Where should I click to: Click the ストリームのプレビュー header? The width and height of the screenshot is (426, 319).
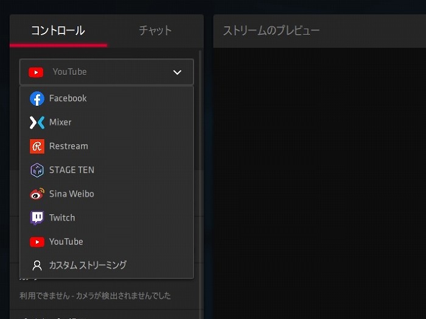pyautogui.click(x=271, y=30)
